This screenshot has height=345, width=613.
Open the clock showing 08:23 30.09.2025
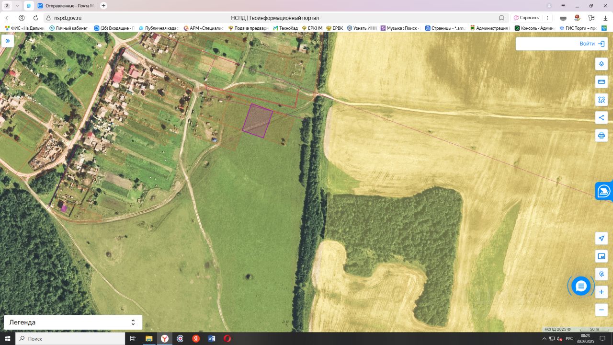pyautogui.click(x=585, y=339)
